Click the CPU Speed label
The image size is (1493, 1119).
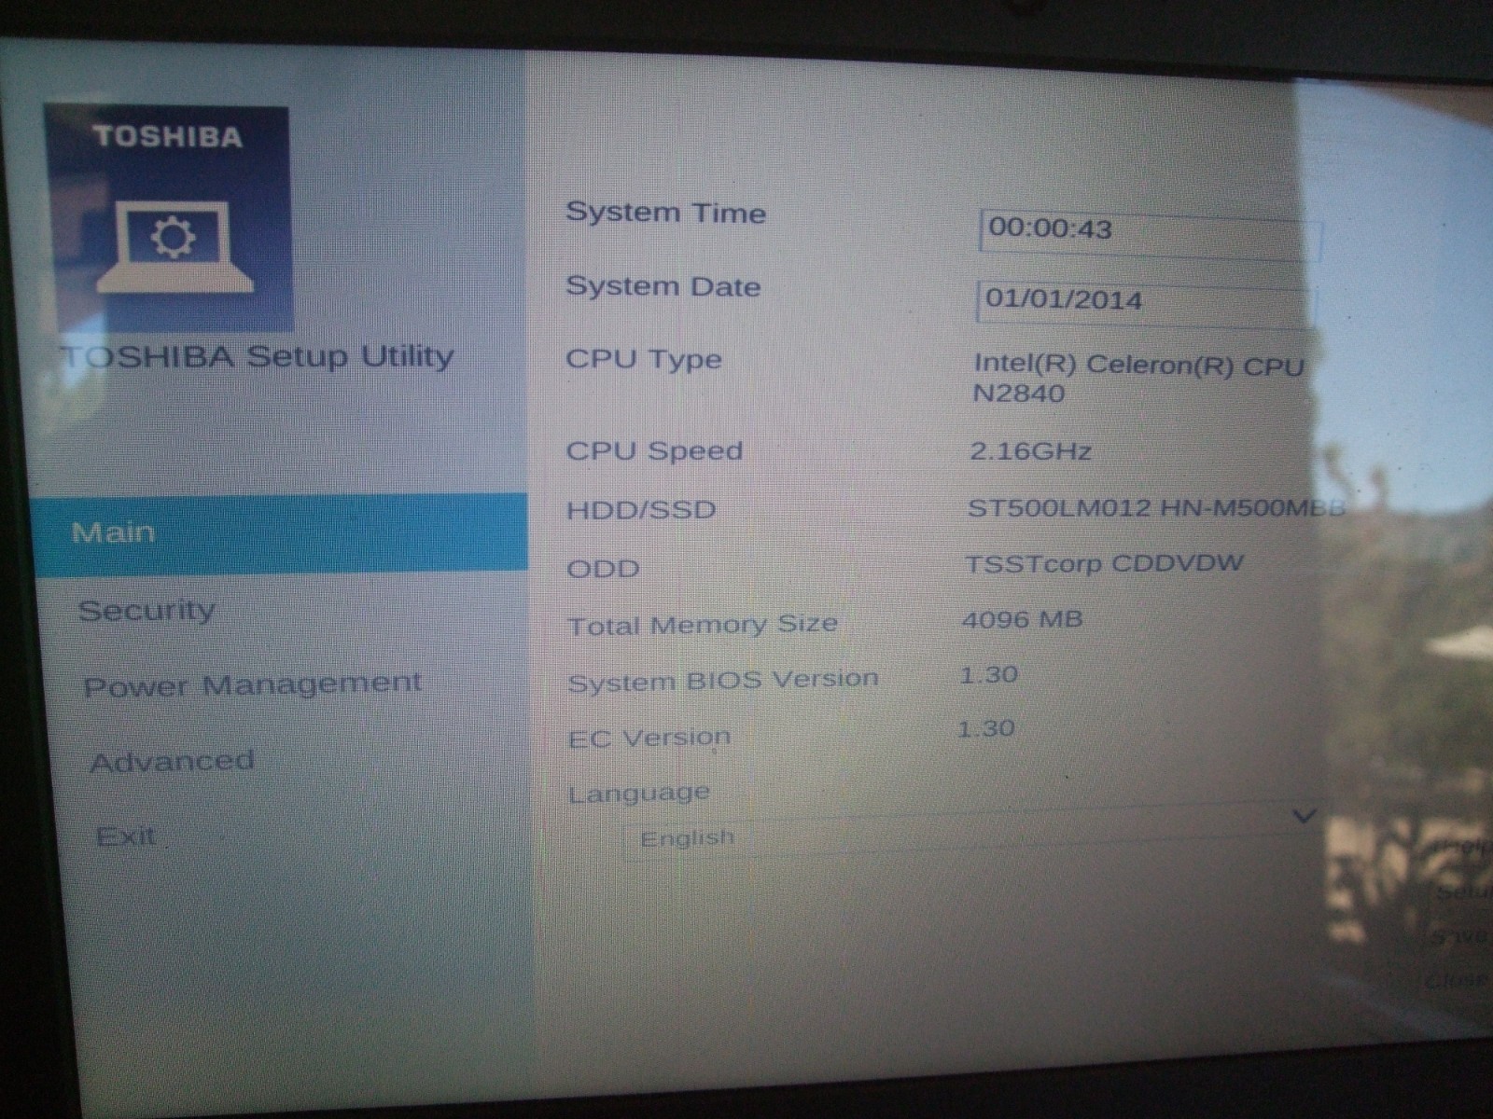(x=654, y=450)
